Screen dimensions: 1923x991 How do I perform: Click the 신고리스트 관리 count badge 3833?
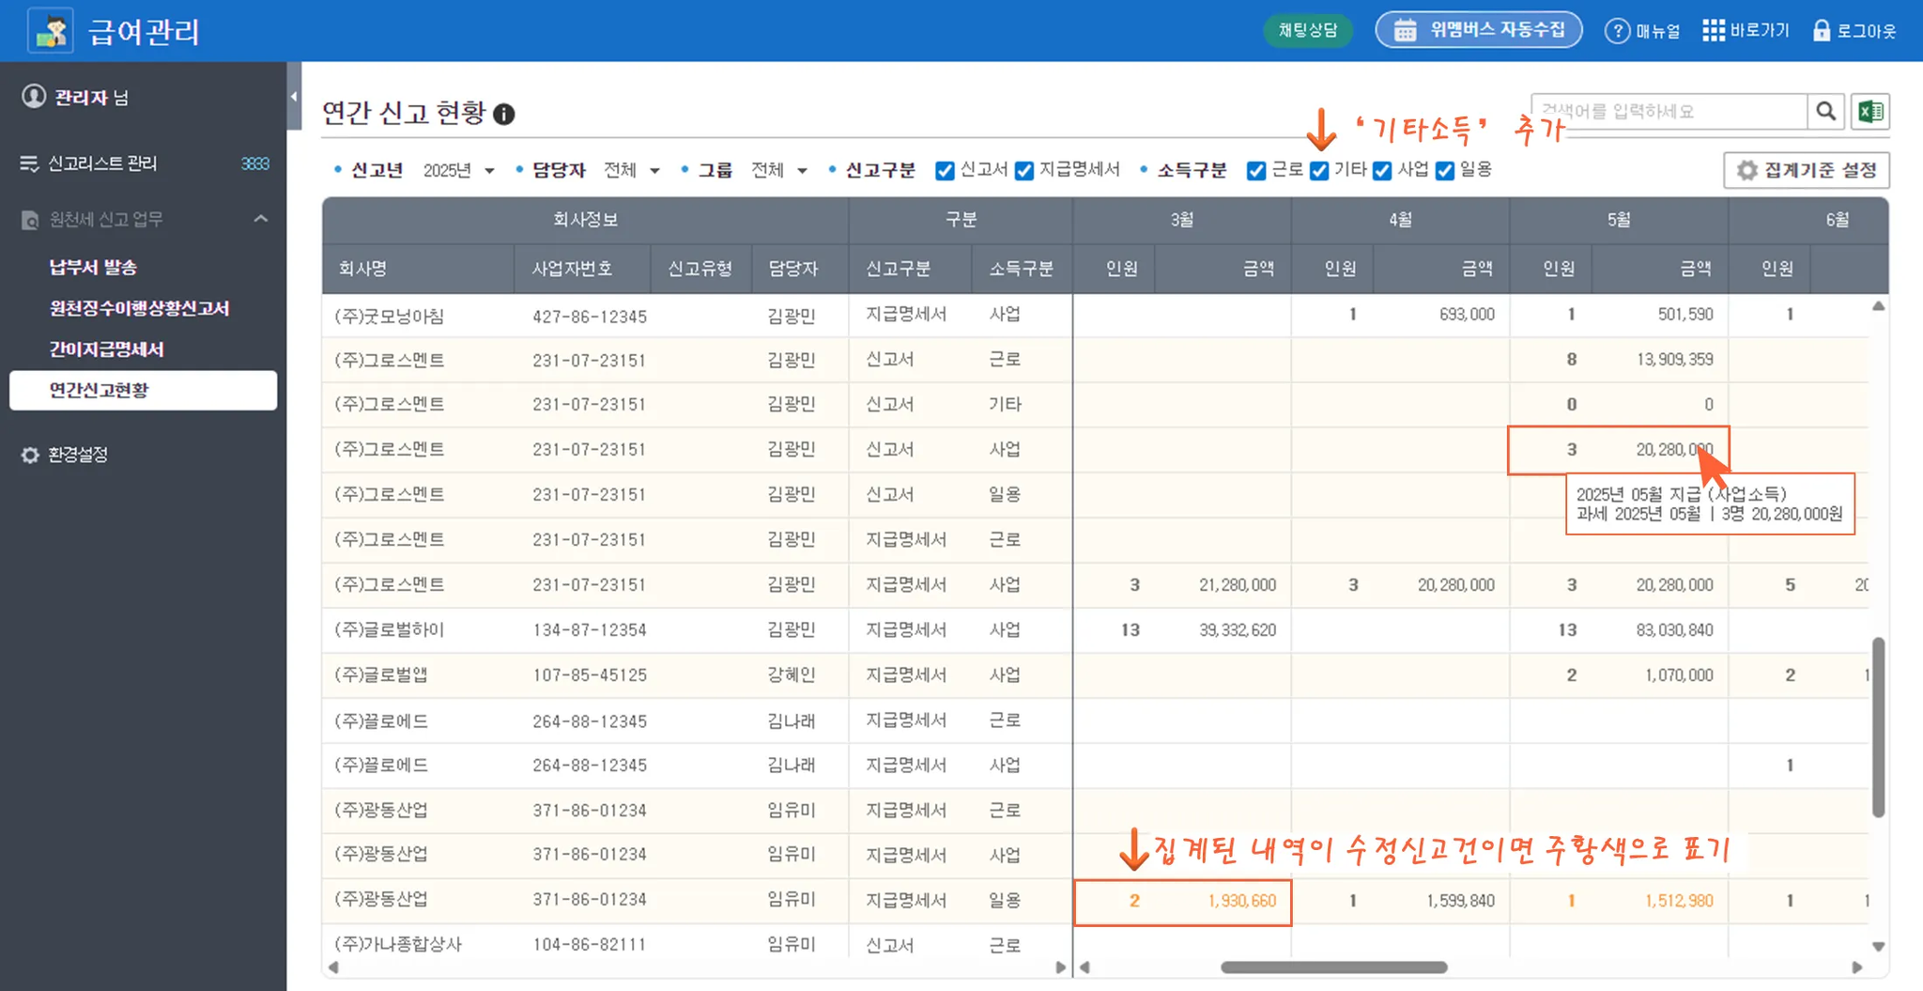coord(254,164)
